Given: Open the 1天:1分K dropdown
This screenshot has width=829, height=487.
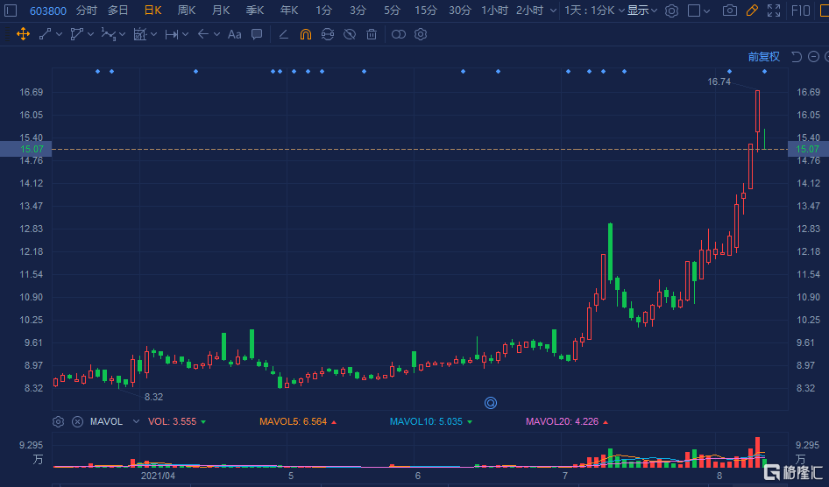Looking at the screenshot, I should pos(595,11).
